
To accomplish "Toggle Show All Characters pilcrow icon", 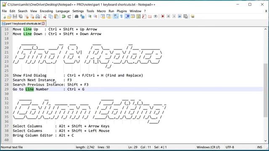I will coord(121,16).
